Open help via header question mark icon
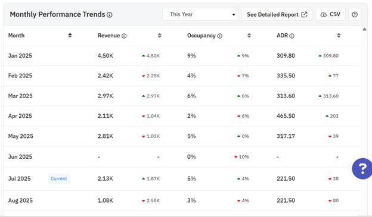Screen dimensions: 372x217 (x=355, y=15)
